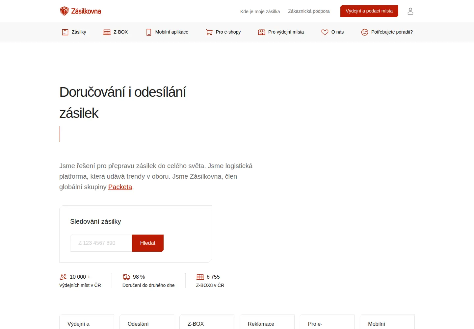The height and width of the screenshot is (329, 474).
Task: Click the Výdejních míst v ČR label
Action: [80, 285]
